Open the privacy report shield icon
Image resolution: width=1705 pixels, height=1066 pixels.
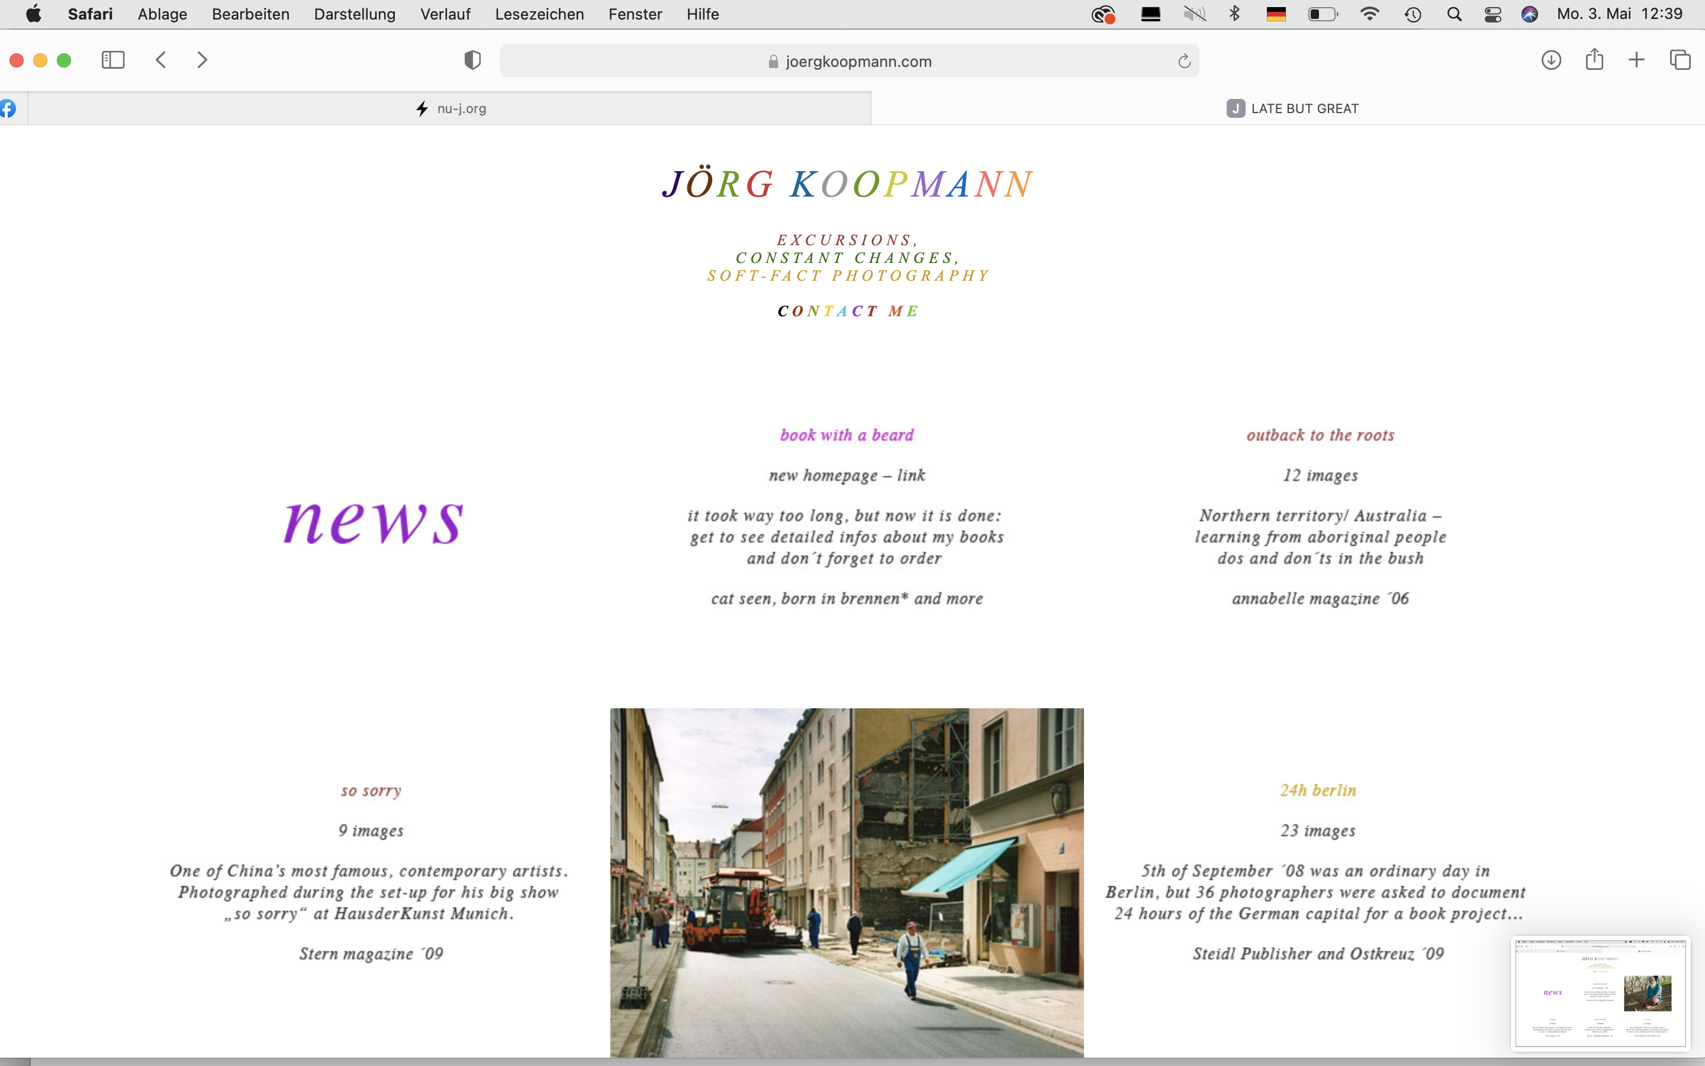[x=473, y=60]
